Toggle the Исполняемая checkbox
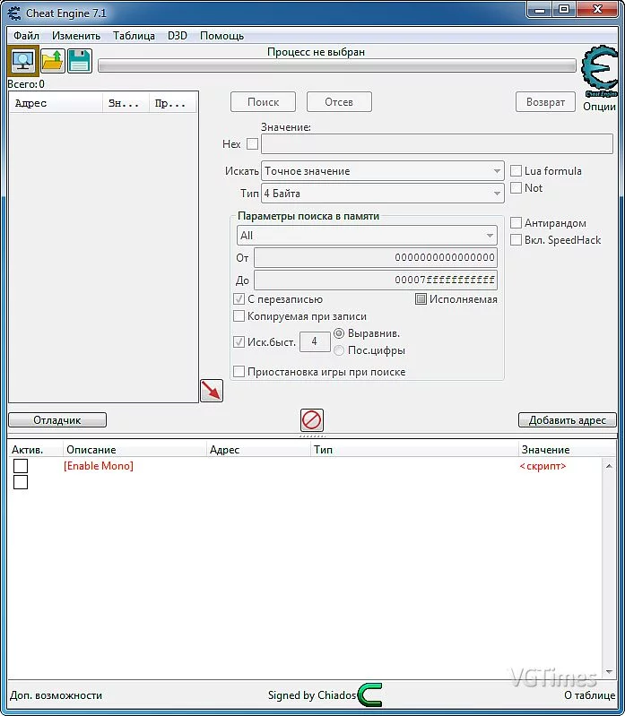 tap(421, 299)
